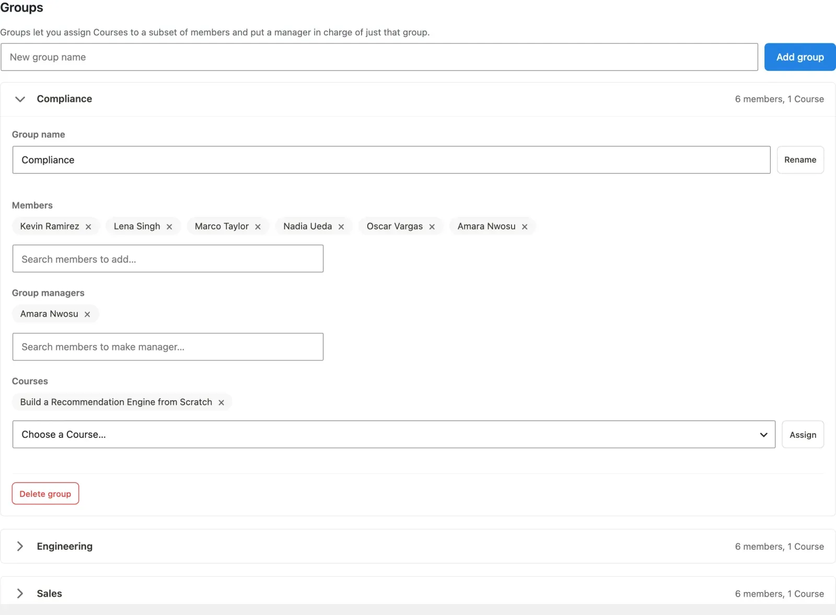The image size is (836, 615).
Task: Focus the Search members to add field
Action: 168,259
